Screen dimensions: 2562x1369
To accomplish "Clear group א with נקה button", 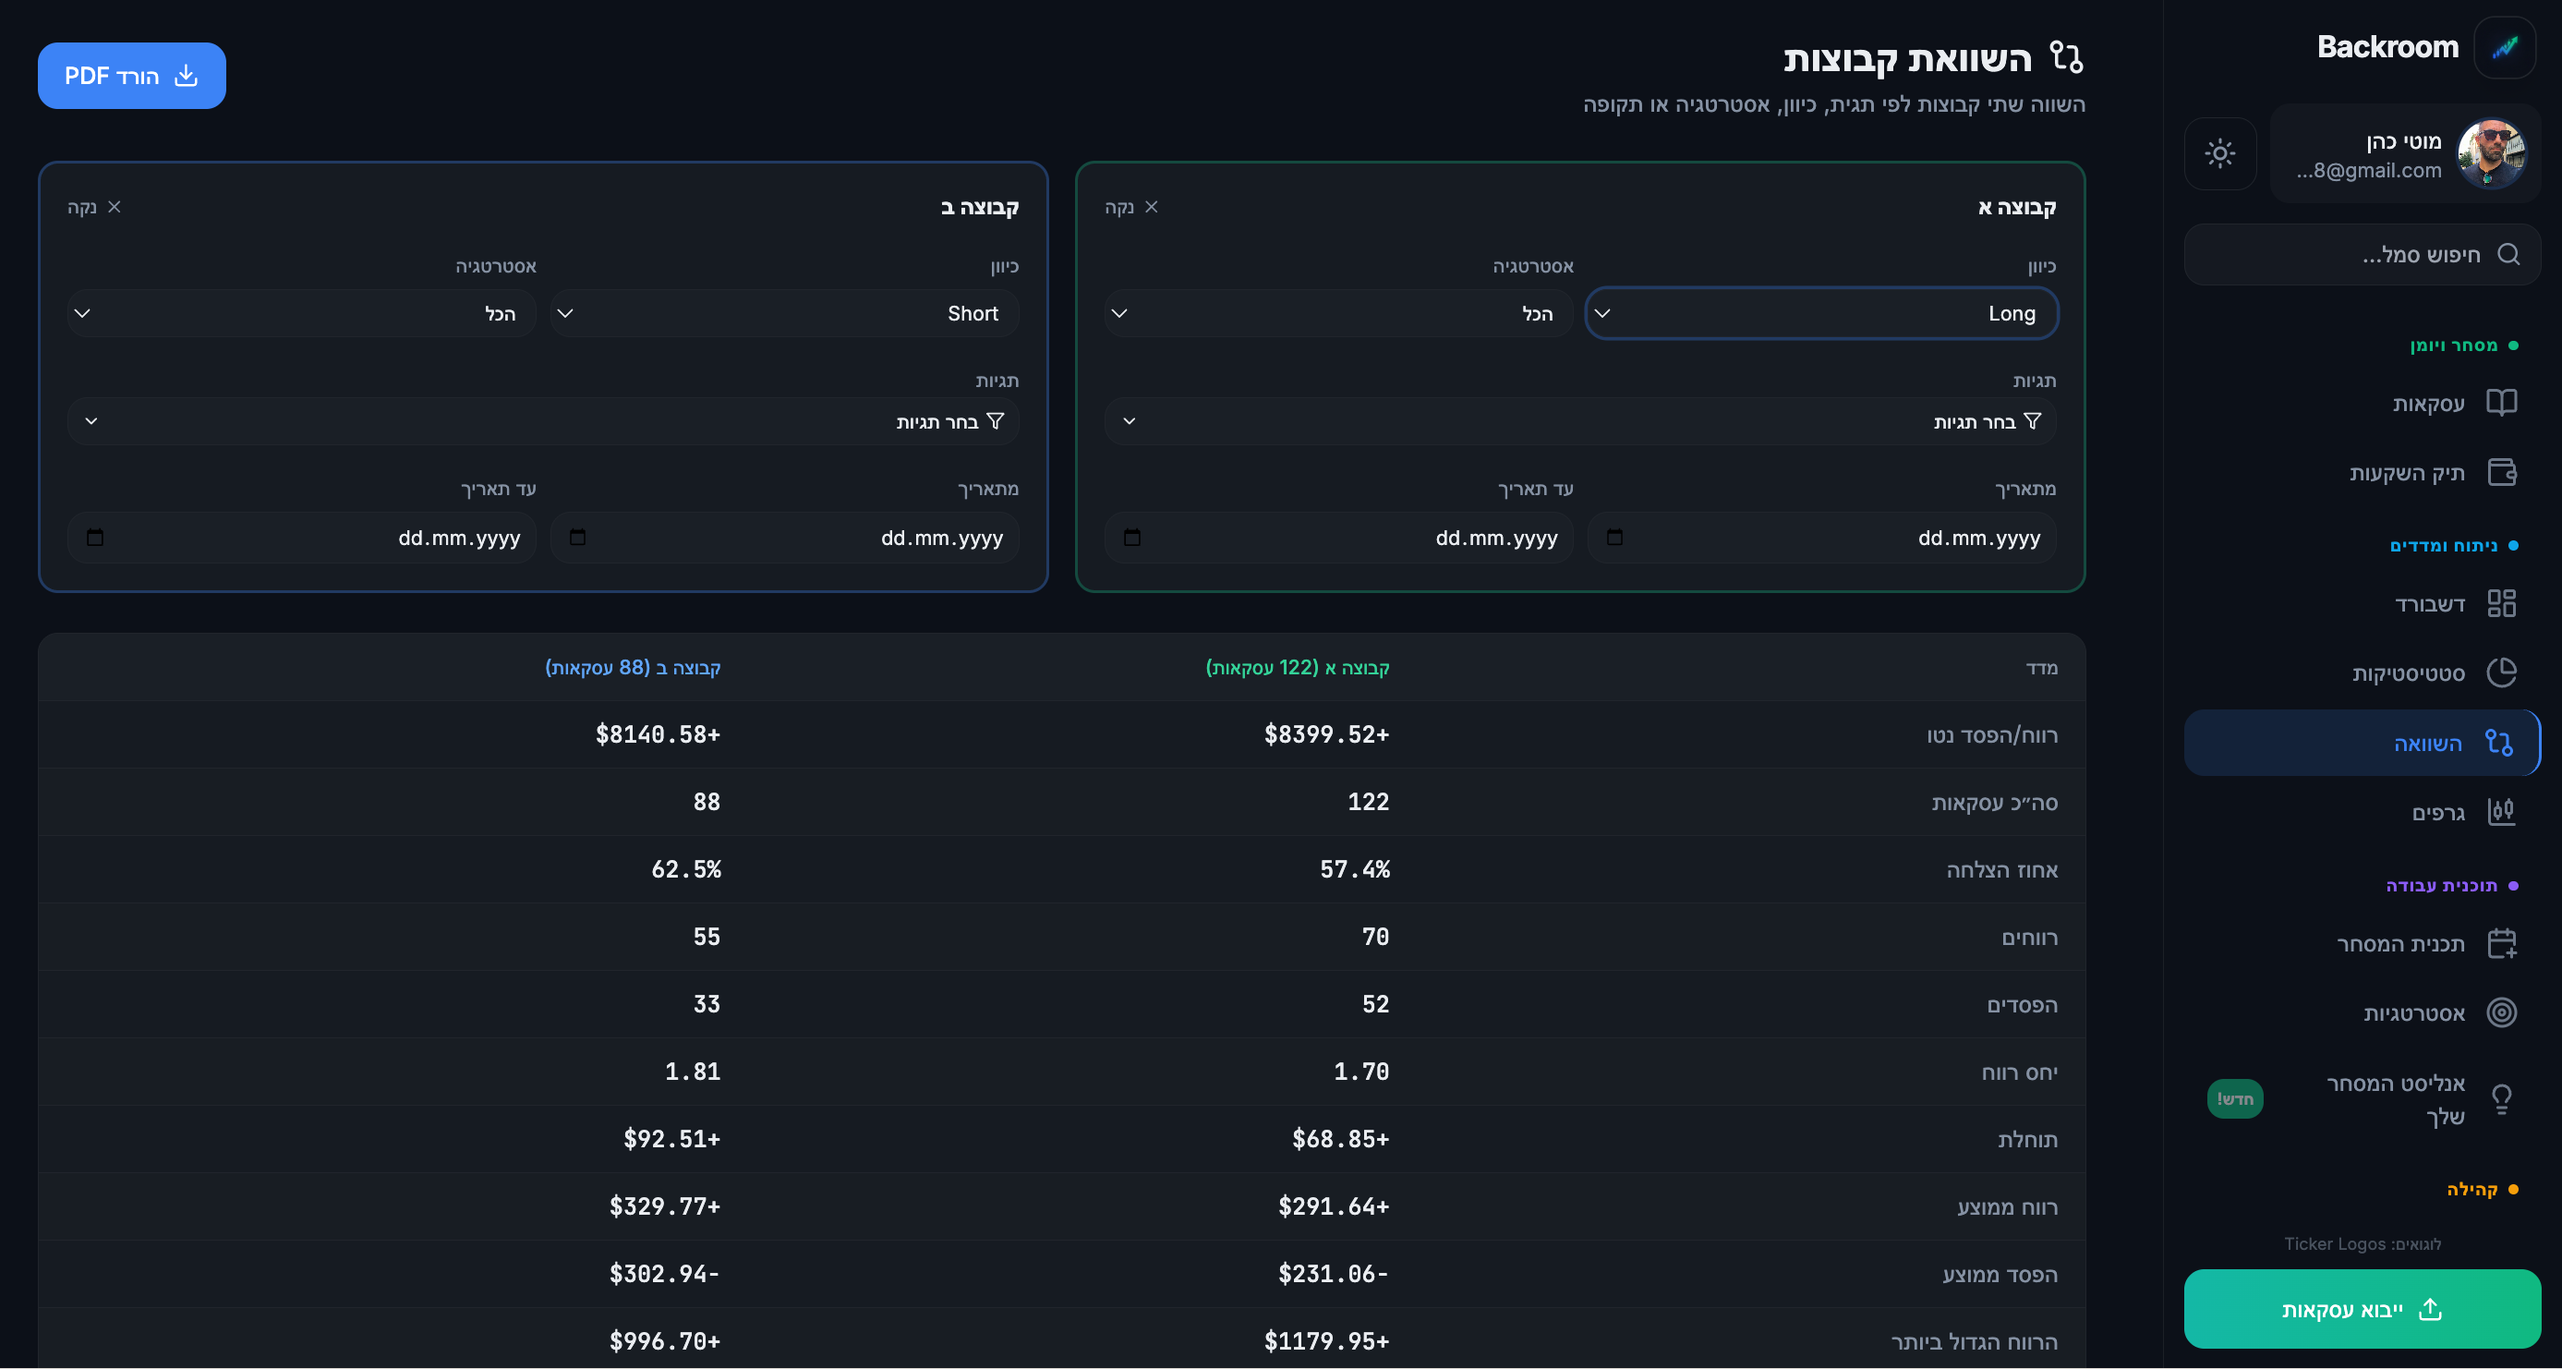I will click(1131, 207).
